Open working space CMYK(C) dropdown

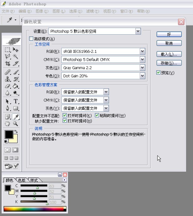(142, 59)
